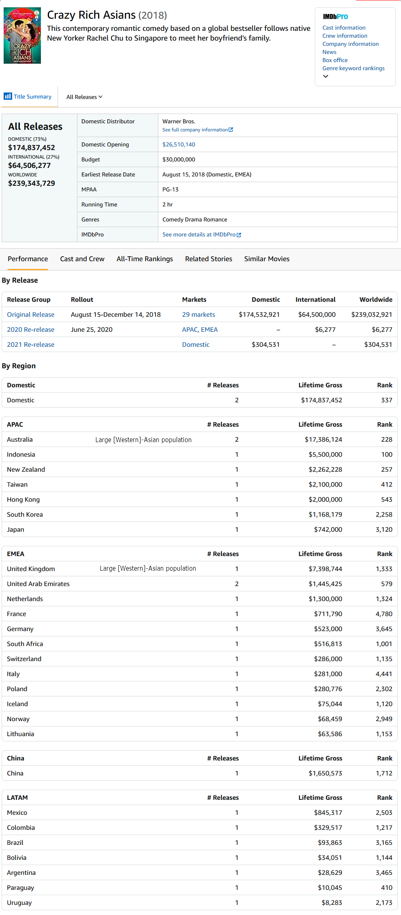
Task: Click the international total $64,506,277
Action: tap(30, 165)
